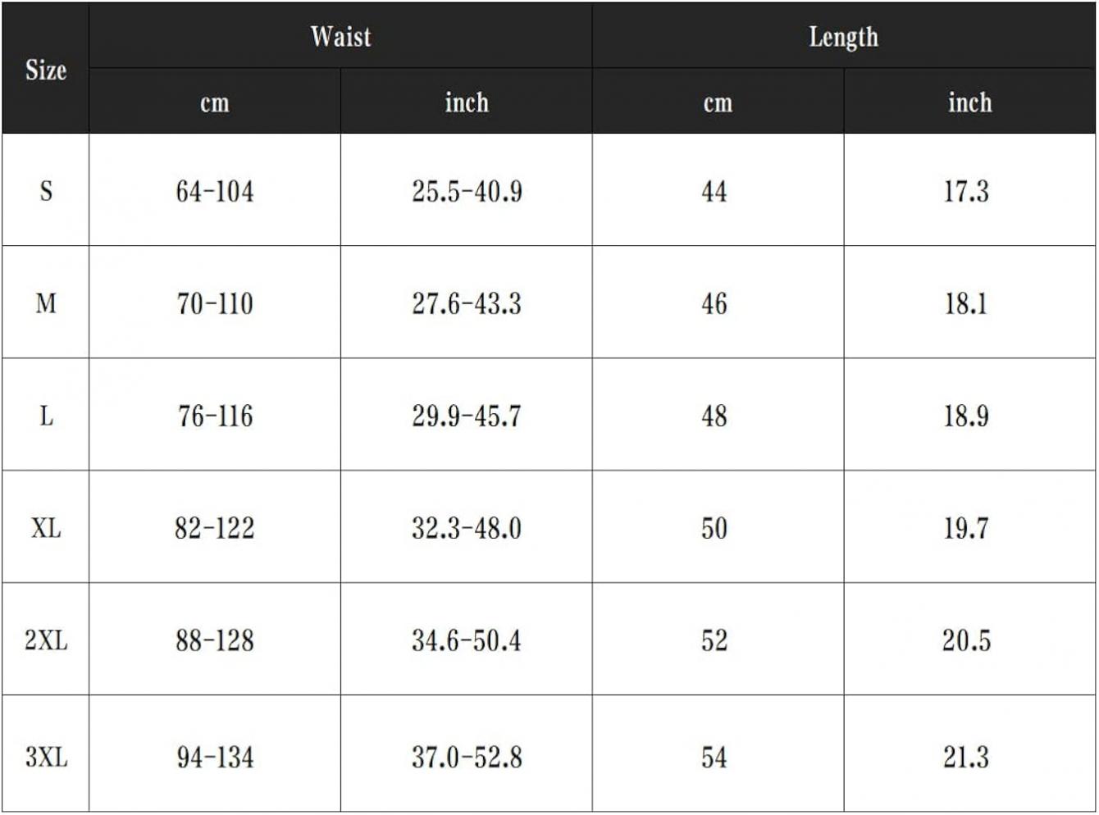Screen dimensions: 1099x815
Task: Click the Length cm subheader
Action: click(718, 103)
